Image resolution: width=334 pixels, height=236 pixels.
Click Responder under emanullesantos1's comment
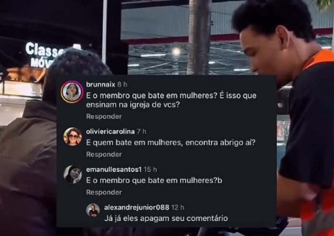104,192
